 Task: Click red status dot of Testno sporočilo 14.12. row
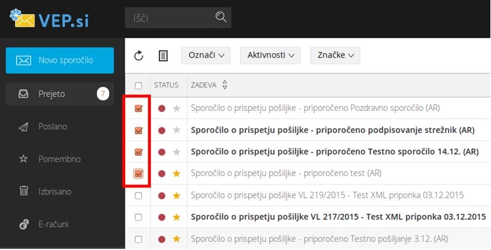click(x=161, y=152)
